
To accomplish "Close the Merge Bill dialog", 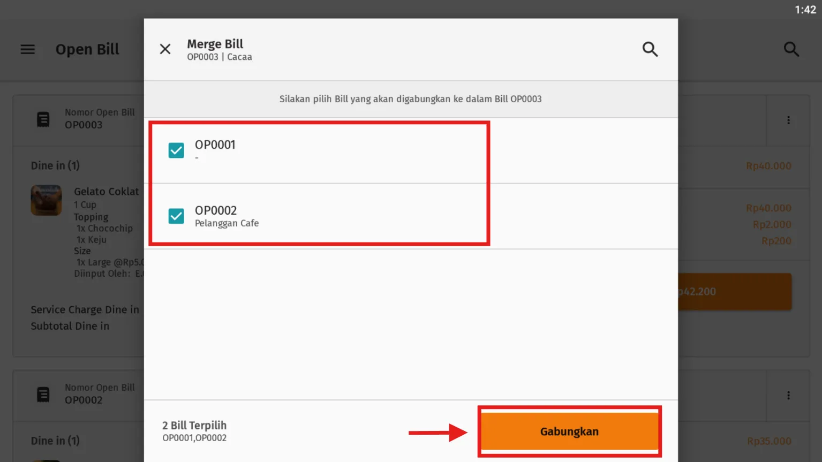I will (x=165, y=49).
